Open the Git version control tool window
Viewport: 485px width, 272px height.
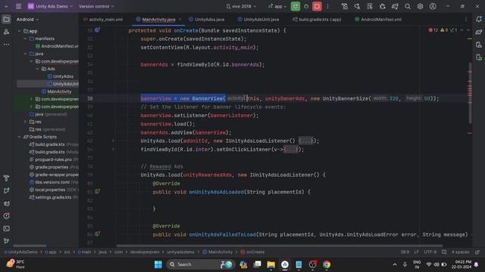6,241
